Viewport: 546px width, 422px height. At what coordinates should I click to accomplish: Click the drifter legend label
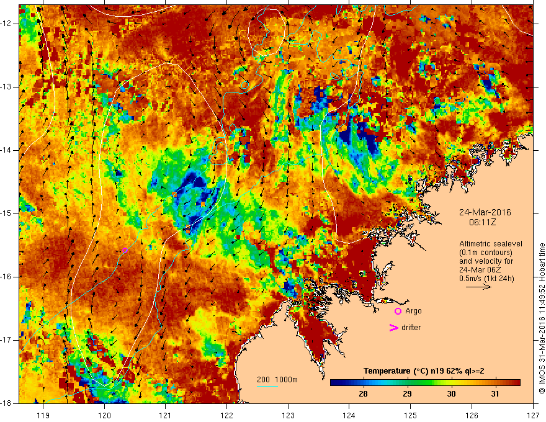(411, 328)
